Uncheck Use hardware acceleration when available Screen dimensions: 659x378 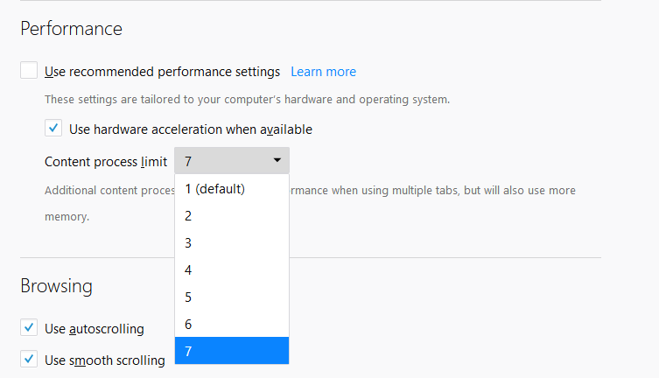click(53, 129)
